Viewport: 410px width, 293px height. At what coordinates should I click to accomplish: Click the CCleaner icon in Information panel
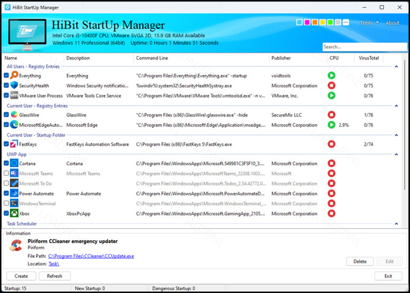16,245
